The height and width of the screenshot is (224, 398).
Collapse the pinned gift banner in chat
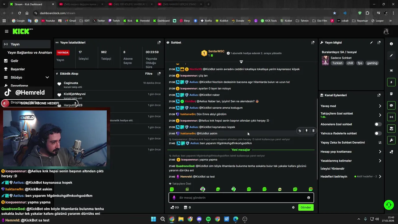(241, 62)
